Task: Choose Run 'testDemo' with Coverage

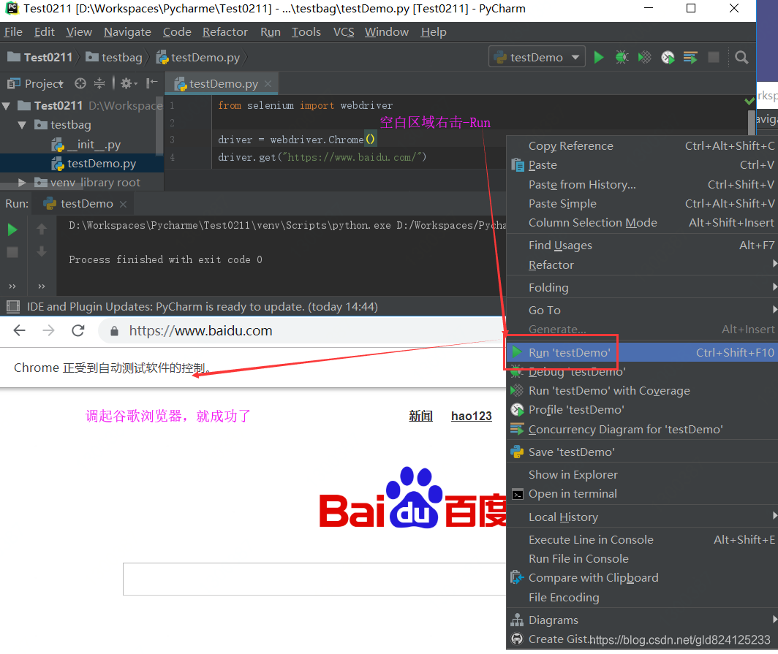Action: click(642, 391)
